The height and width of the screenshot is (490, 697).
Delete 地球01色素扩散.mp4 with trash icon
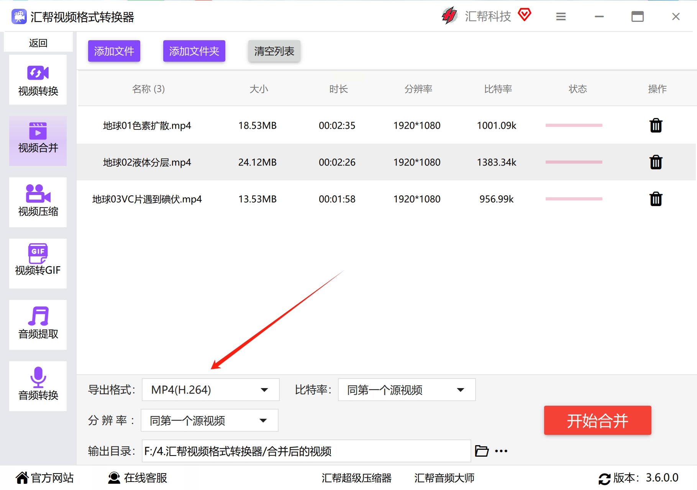tap(656, 125)
